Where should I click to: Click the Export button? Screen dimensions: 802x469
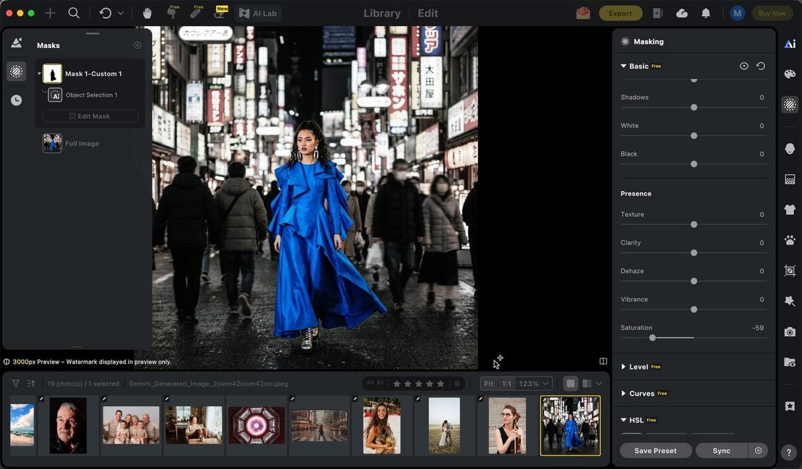[620, 13]
